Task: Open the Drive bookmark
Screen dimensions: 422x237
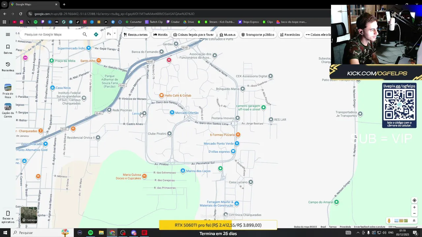Action: coord(188,22)
